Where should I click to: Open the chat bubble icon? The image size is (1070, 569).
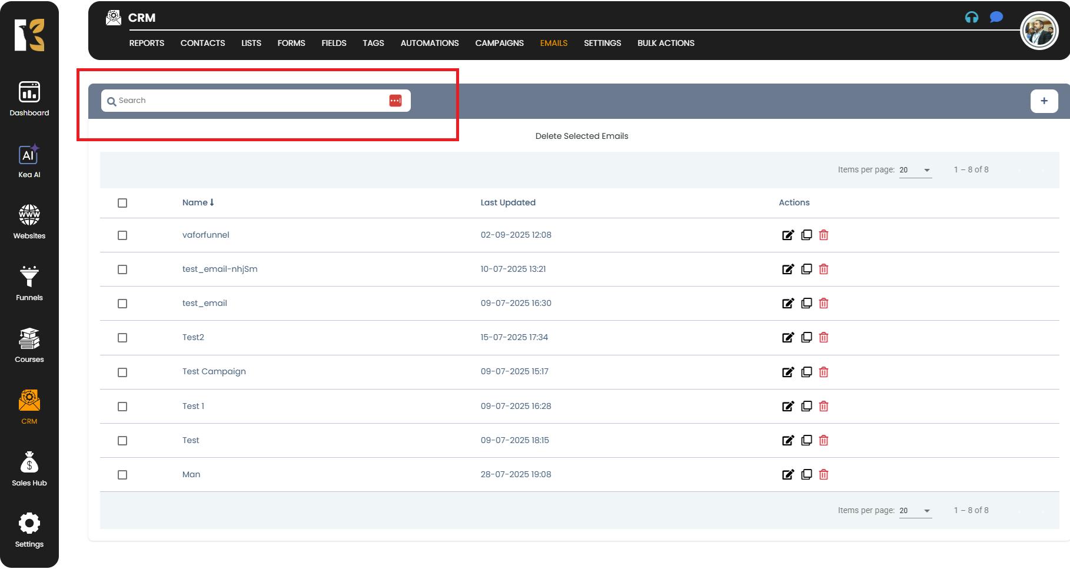tap(996, 17)
